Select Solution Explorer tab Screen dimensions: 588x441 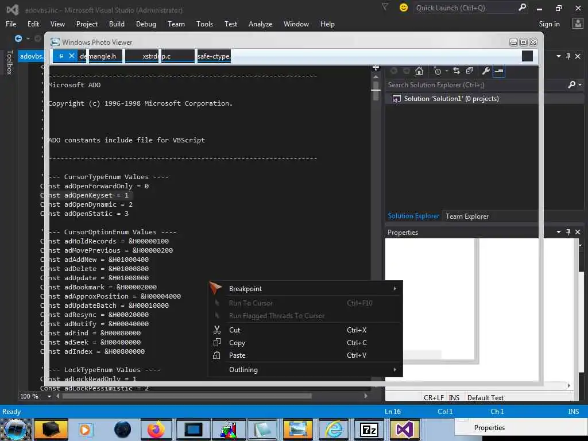tap(413, 216)
